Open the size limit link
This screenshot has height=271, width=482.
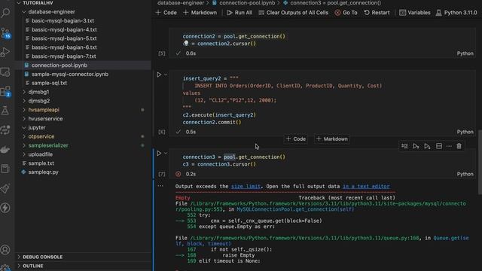(x=246, y=186)
